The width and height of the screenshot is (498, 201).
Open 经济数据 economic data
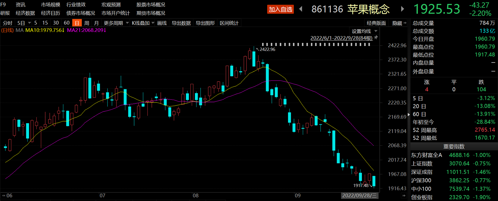tap(25, 13)
